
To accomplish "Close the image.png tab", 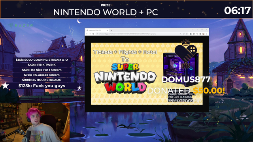I will pyautogui.click(x=108, y=30).
